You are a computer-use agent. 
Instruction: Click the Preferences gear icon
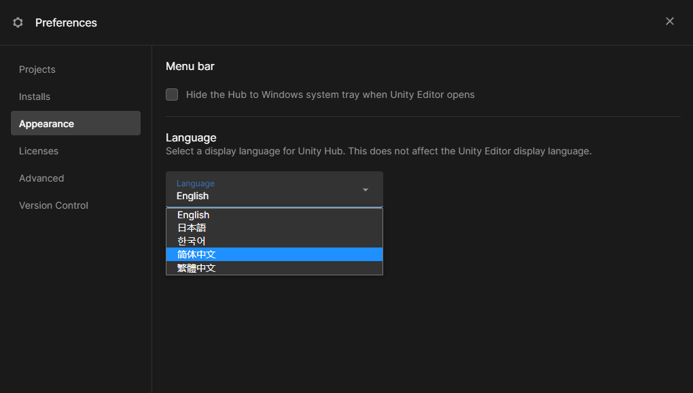point(18,22)
